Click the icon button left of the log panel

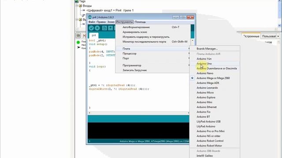tap(78, 36)
